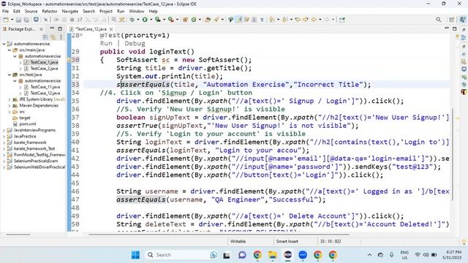This screenshot has width=468, height=263.
Task: Minimize the Package Explorer view
Action: pos(52,28)
